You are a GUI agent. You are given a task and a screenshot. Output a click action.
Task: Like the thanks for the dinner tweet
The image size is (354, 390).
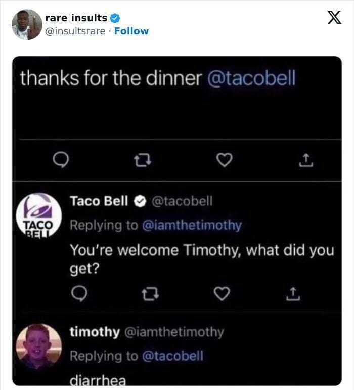tap(224, 160)
